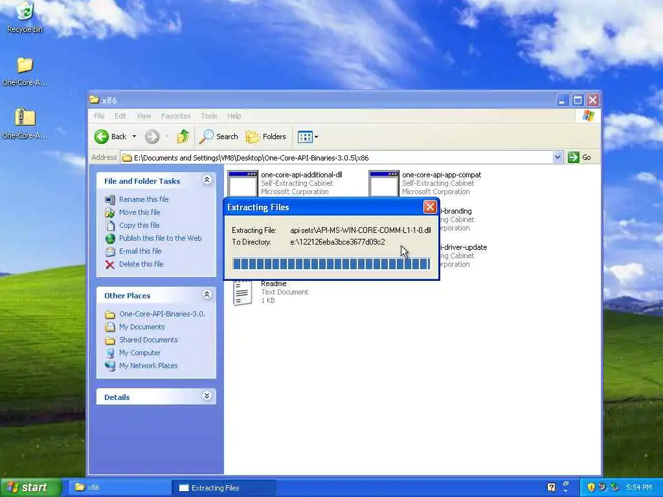
Task: Toggle the Folders pane
Action: (266, 137)
